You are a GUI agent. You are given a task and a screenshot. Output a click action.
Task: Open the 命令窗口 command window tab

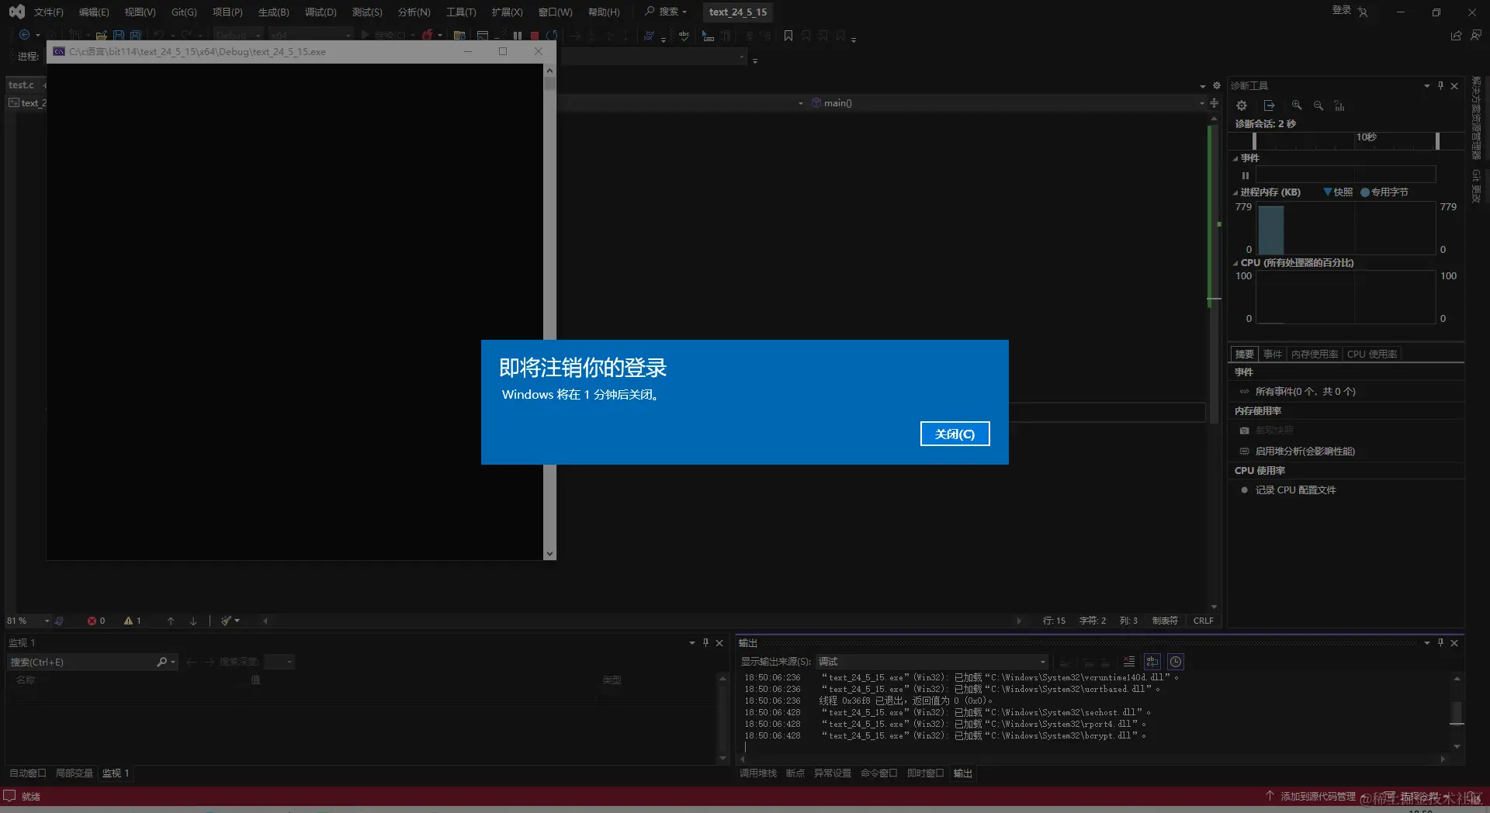coord(879,773)
